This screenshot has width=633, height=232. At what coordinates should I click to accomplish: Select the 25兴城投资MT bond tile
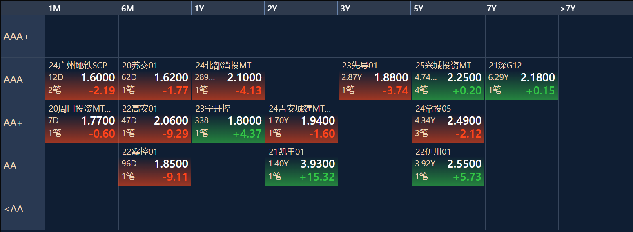click(448, 79)
